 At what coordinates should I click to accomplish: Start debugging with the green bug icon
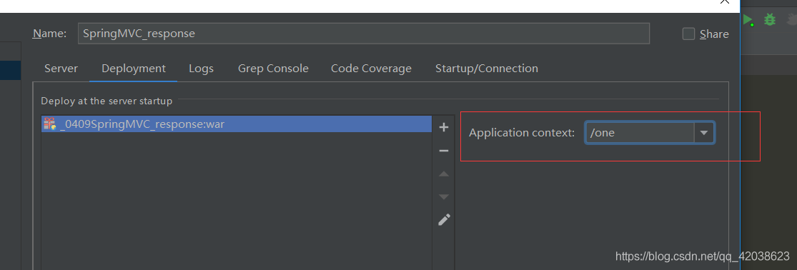click(770, 20)
